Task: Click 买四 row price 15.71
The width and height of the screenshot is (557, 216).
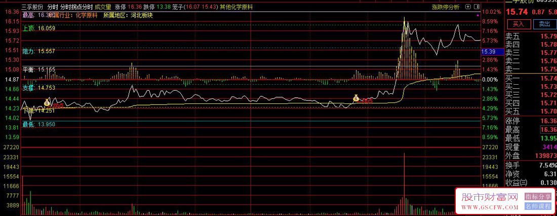Action: pyautogui.click(x=548, y=103)
